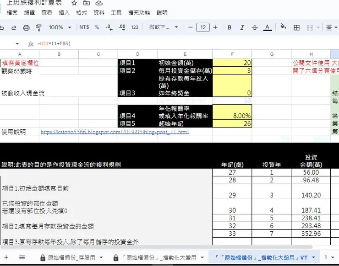This screenshot has height=266, width=339.
Task: Toggle bold formatting
Action: (230, 27)
